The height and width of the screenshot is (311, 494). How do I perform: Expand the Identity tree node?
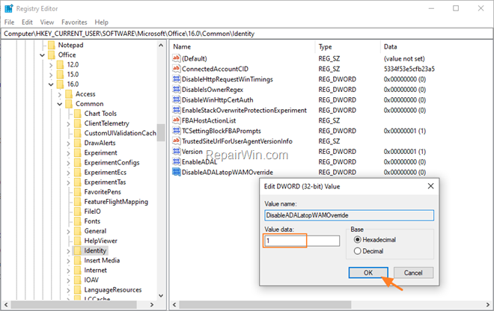click(68, 251)
